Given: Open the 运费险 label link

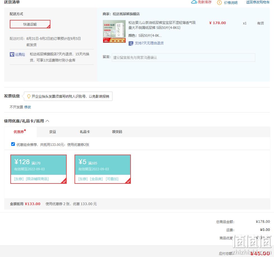Looking at the screenshot, I should 20,54.
